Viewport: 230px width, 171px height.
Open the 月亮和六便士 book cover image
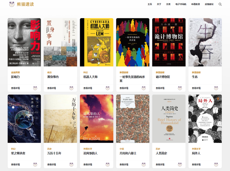pyautogui.click(x=133, y=119)
